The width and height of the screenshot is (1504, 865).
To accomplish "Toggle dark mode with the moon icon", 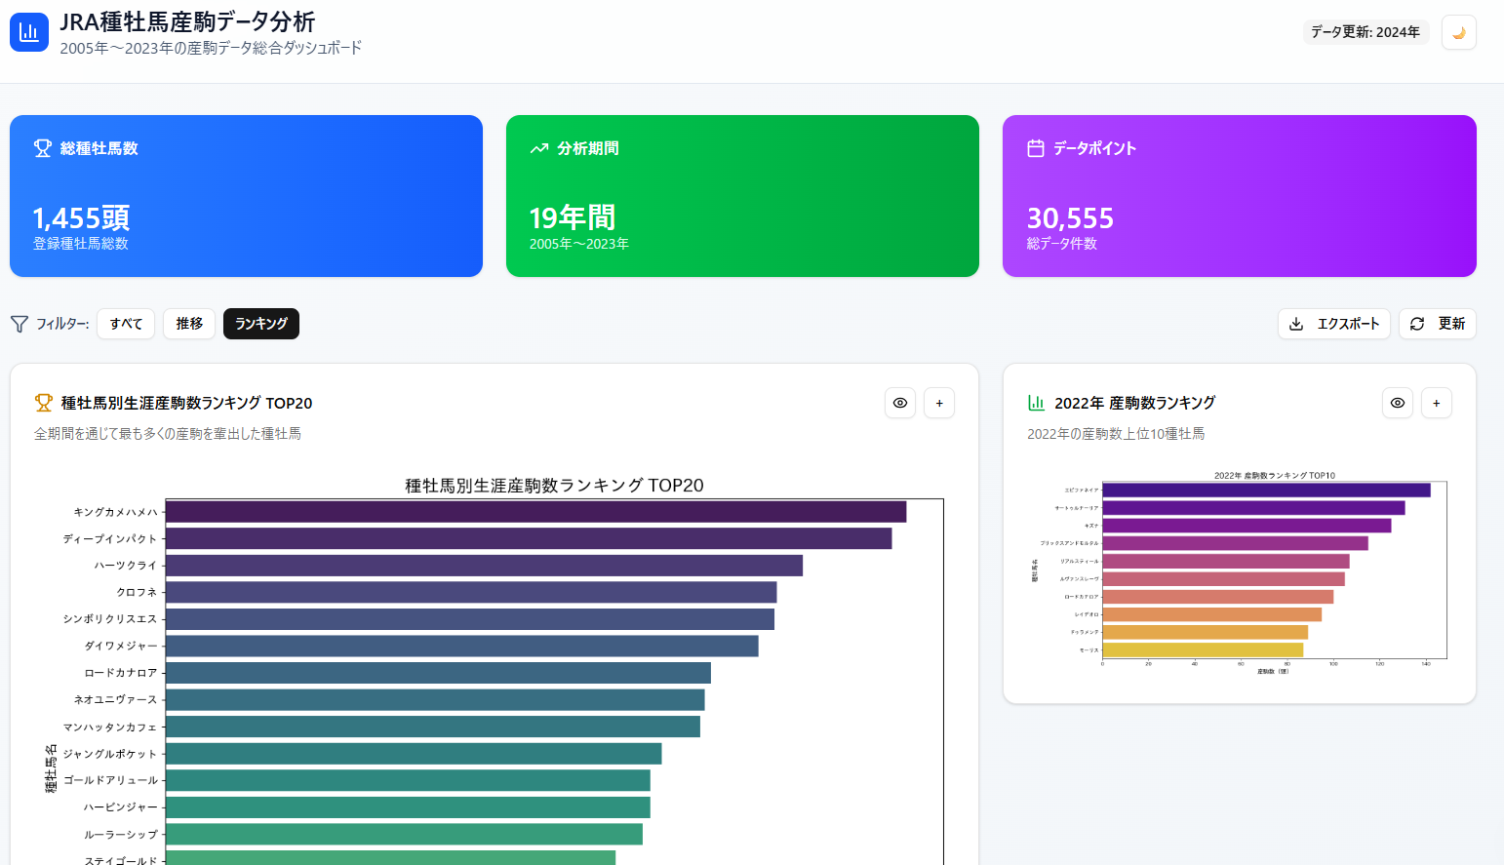I will pos(1459,32).
